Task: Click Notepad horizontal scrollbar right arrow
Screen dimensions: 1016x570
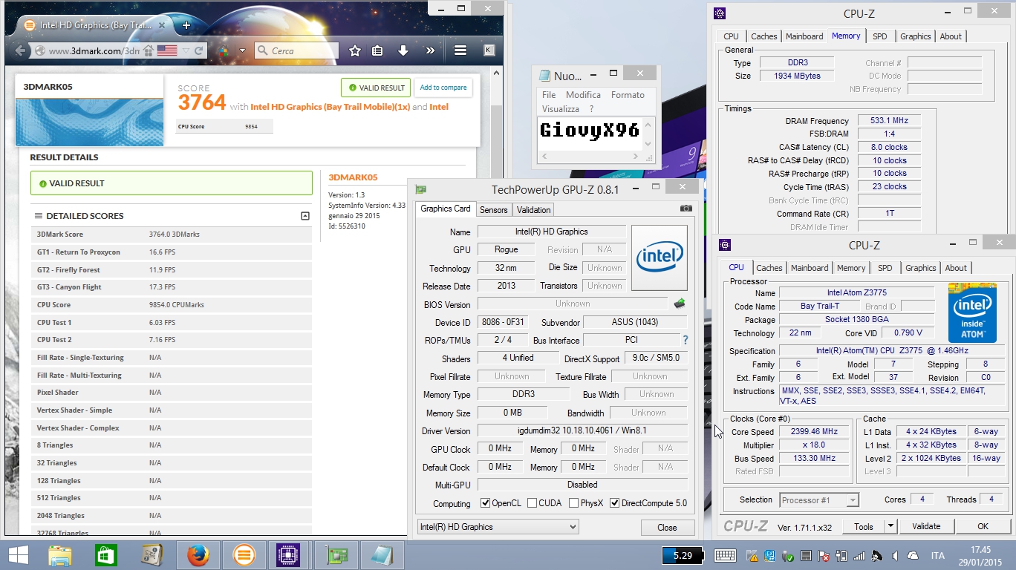Action: pyautogui.click(x=636, y=157)
